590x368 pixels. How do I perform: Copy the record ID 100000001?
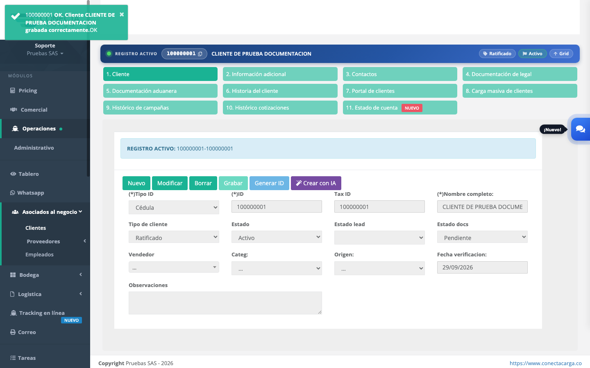200,54
